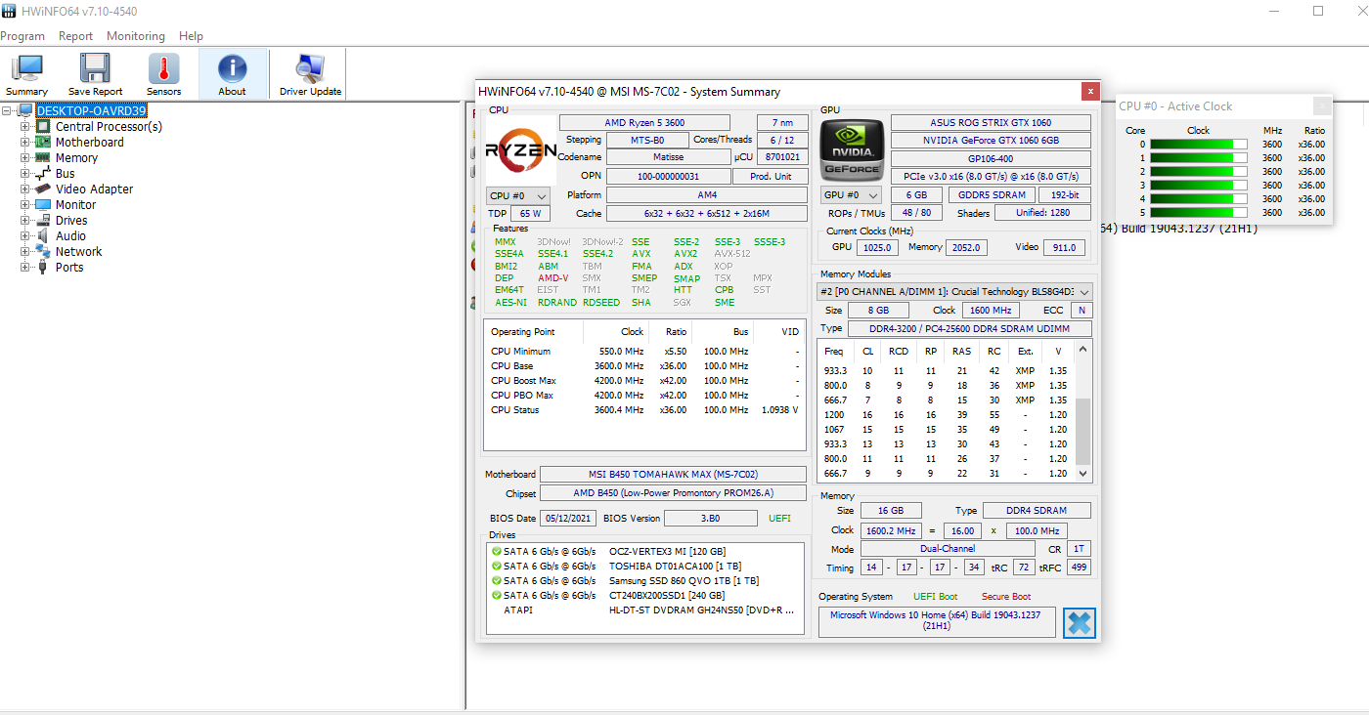Select the Drives icon in tree
This screenshot has height=715, width=1369.
click(43, 220)
